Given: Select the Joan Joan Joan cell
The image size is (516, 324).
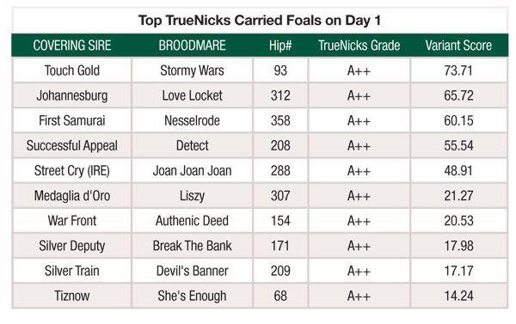Looking at the screenshot, I should click(192, 170).
